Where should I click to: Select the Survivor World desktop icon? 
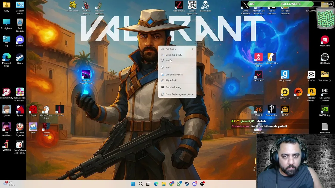(x=46, y=130)
